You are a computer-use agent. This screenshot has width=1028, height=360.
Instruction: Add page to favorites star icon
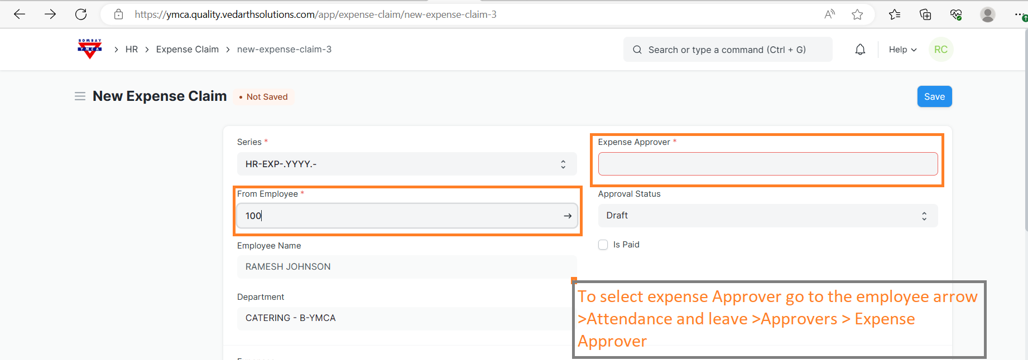(x=857, y=14)
